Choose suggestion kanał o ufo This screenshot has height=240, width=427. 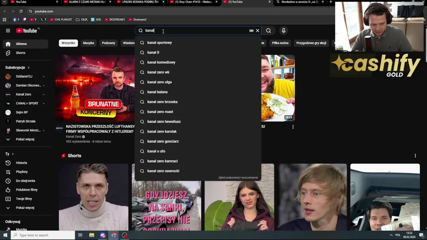click(198, 151)
